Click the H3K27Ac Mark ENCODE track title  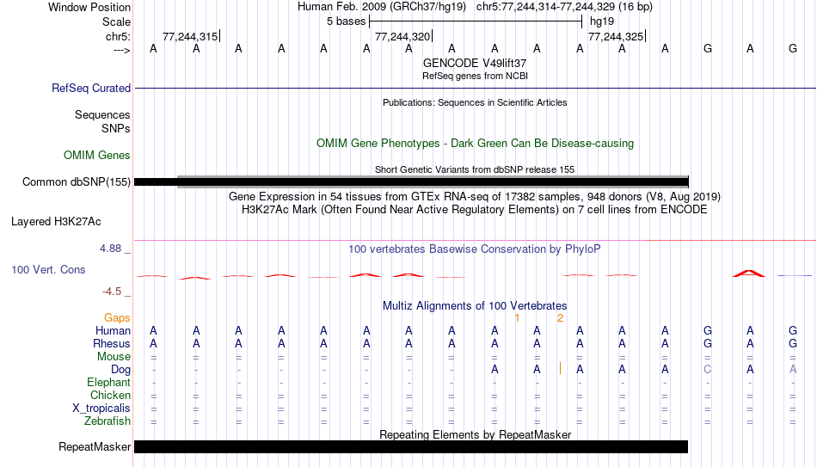[x=475, y=210]
